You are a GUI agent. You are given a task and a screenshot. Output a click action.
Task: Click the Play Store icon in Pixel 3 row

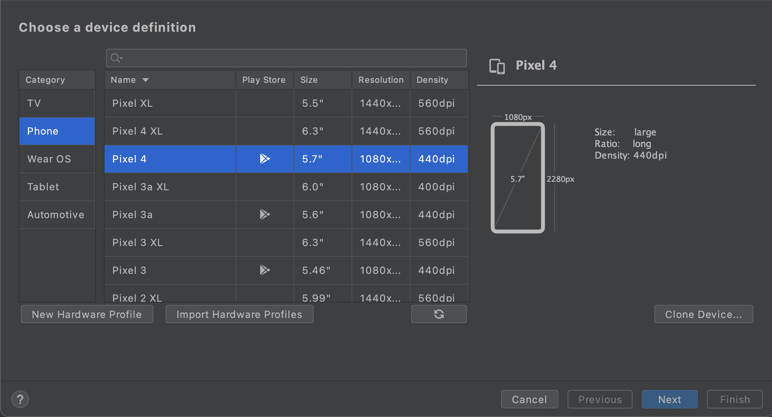click(265, 270)
